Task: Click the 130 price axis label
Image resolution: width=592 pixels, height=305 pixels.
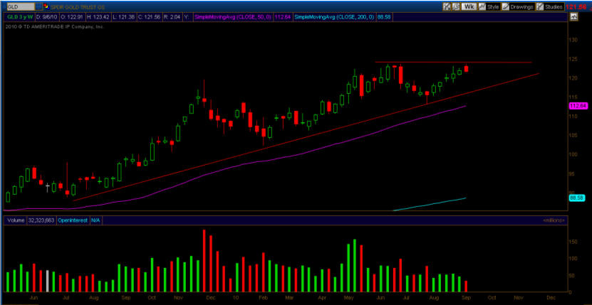Action: pyautogui.click(x=574, y=40)
